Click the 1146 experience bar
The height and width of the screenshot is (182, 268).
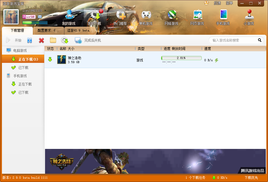pyautogui.click(x=35, y=23)
